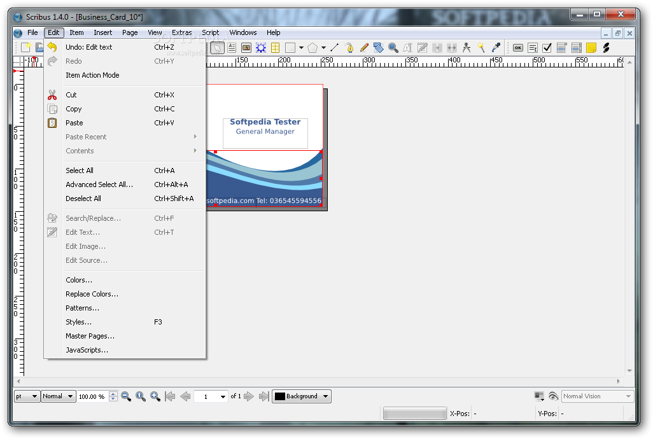Open the polygon properties dropdown arrow

click(323, 48)
